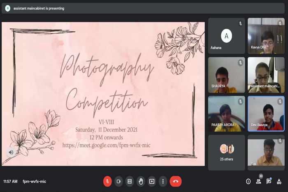Click 'Saturday, 11 December 2021' slide text
288x192 pixels.
click(106, 130)
